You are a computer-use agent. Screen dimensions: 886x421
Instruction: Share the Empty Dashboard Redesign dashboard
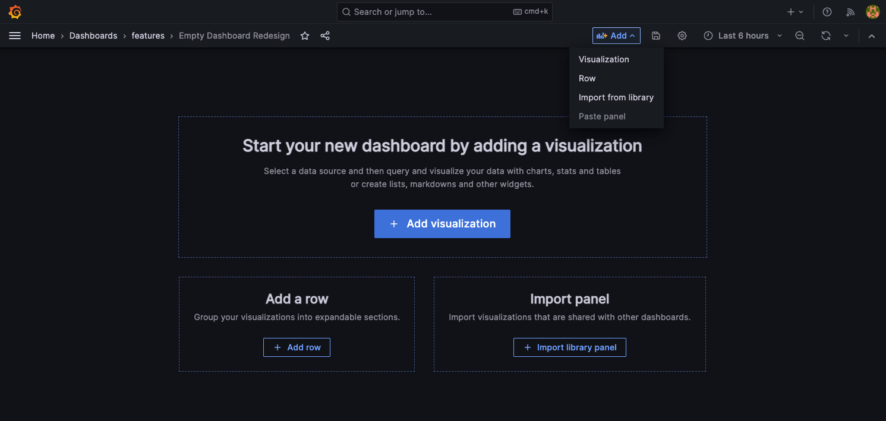pos(325,36)
